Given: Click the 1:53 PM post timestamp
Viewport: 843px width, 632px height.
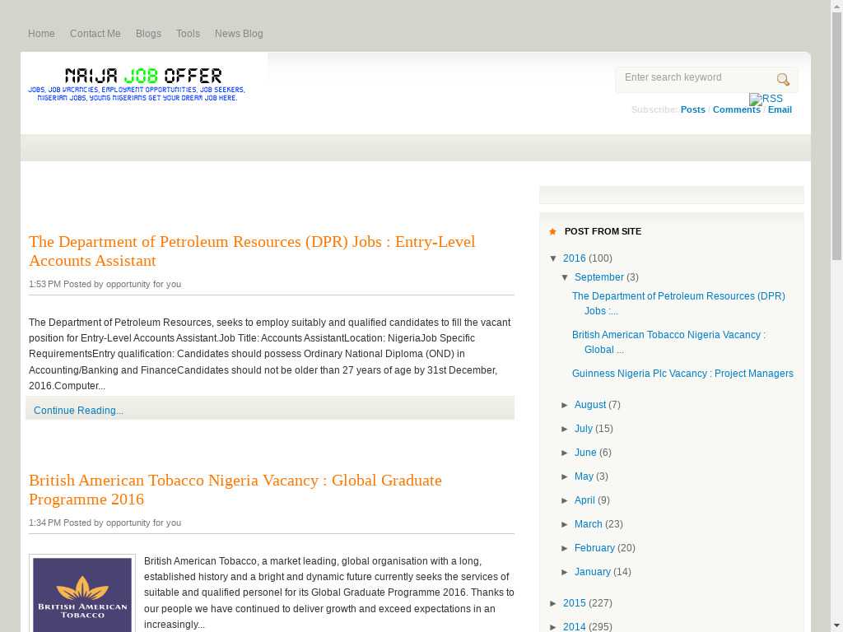Looking at the screenshot, I should point(44,284).
